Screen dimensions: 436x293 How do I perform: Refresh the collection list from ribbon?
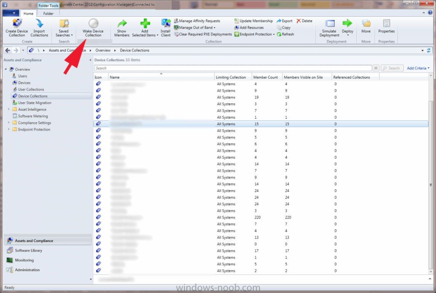tap(285, 34)
